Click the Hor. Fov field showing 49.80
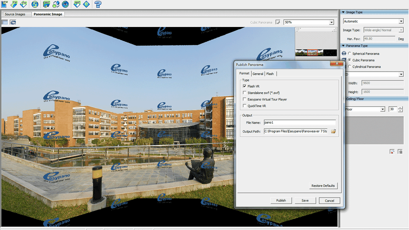Viewport: 409px width, 230px height. coord(380,39)
